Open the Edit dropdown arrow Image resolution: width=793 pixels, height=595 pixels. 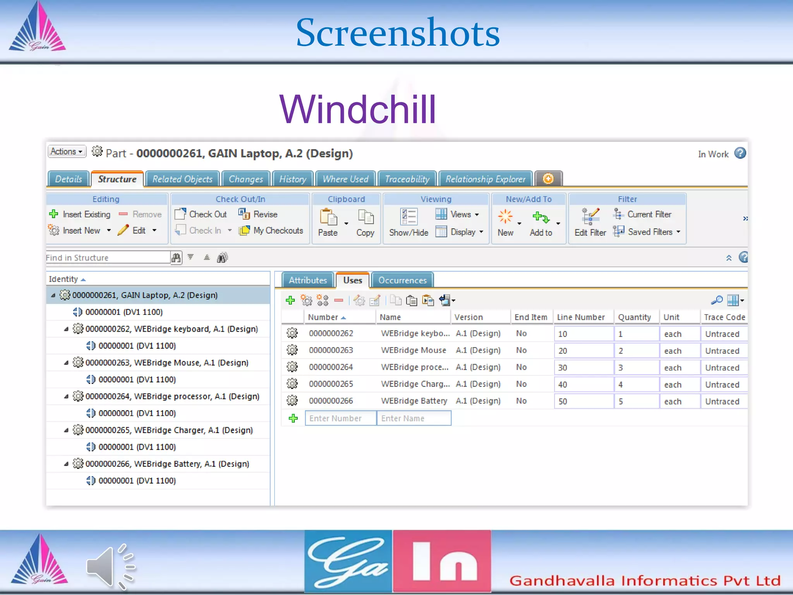(154, 230)
